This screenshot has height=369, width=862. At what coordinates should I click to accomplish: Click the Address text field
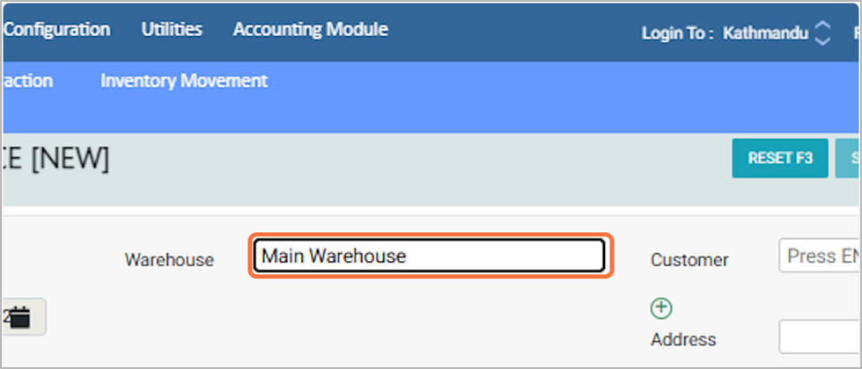point(819,337)
